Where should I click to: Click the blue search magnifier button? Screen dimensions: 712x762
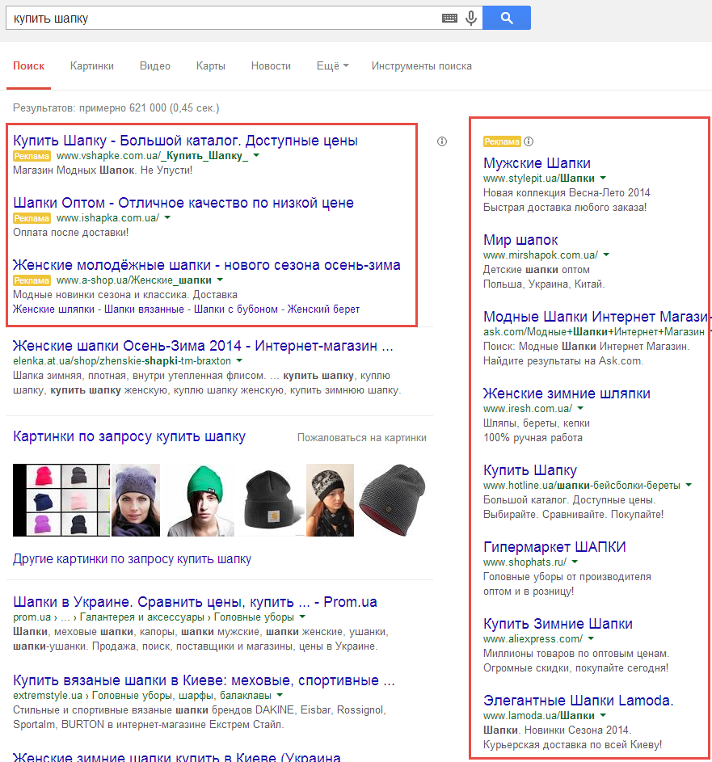point(507,18)
